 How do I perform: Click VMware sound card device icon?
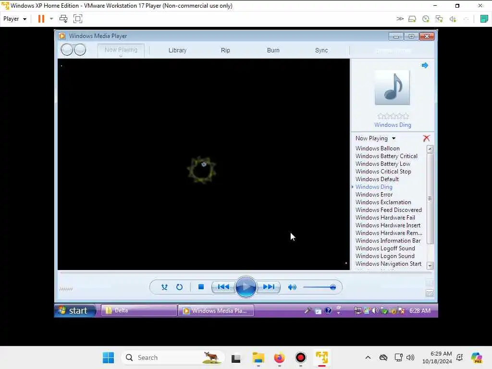coord(453,19)
